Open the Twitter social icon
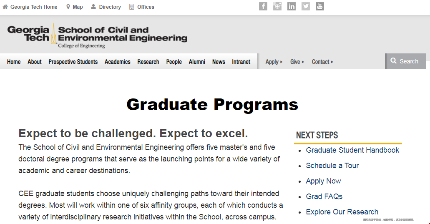This screenshot has height=224, width=430. pyautogui.click(x=305, y=6)
